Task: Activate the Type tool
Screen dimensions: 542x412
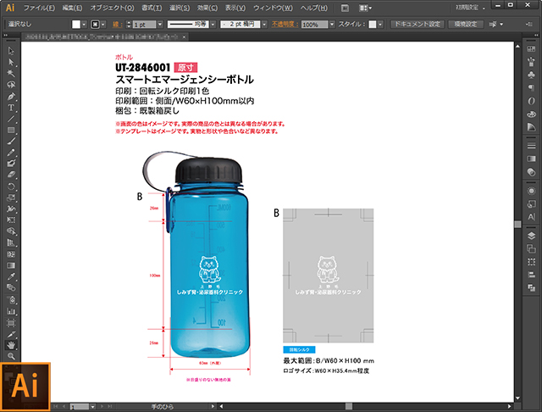Action: (11, 108)
